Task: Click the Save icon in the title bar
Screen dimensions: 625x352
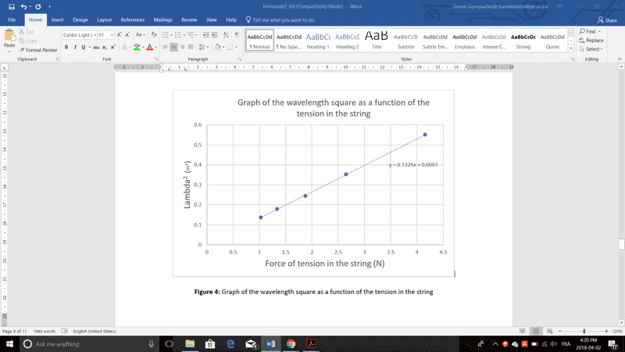Action: pyautogui.click(x=11, y=6)
